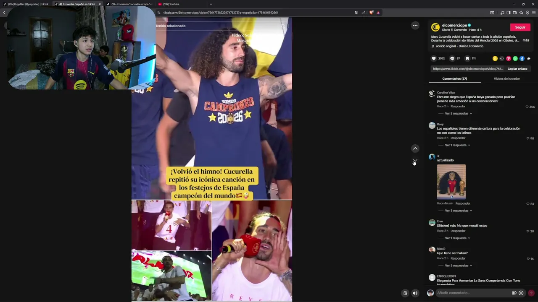The height and width of the screenshot is (302, 538).
Task: Switch to the PeppAlex TikTok browser tab
Action: pyautogui.click(x=27, y=4)
